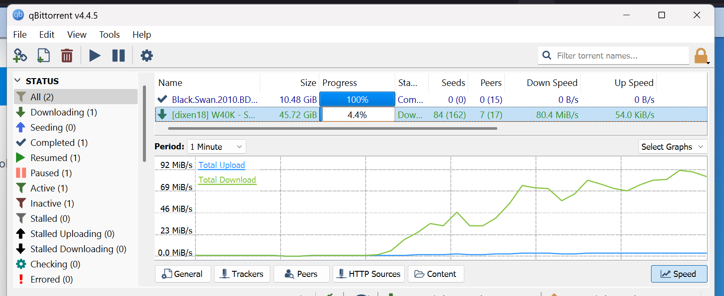
Task: Click the Total Upload legend link
Action: (x=222, y=165)
